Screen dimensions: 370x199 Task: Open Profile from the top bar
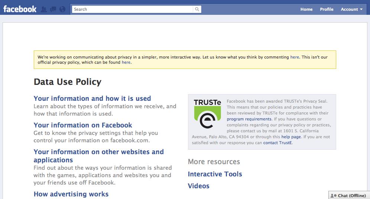[327, 9]
